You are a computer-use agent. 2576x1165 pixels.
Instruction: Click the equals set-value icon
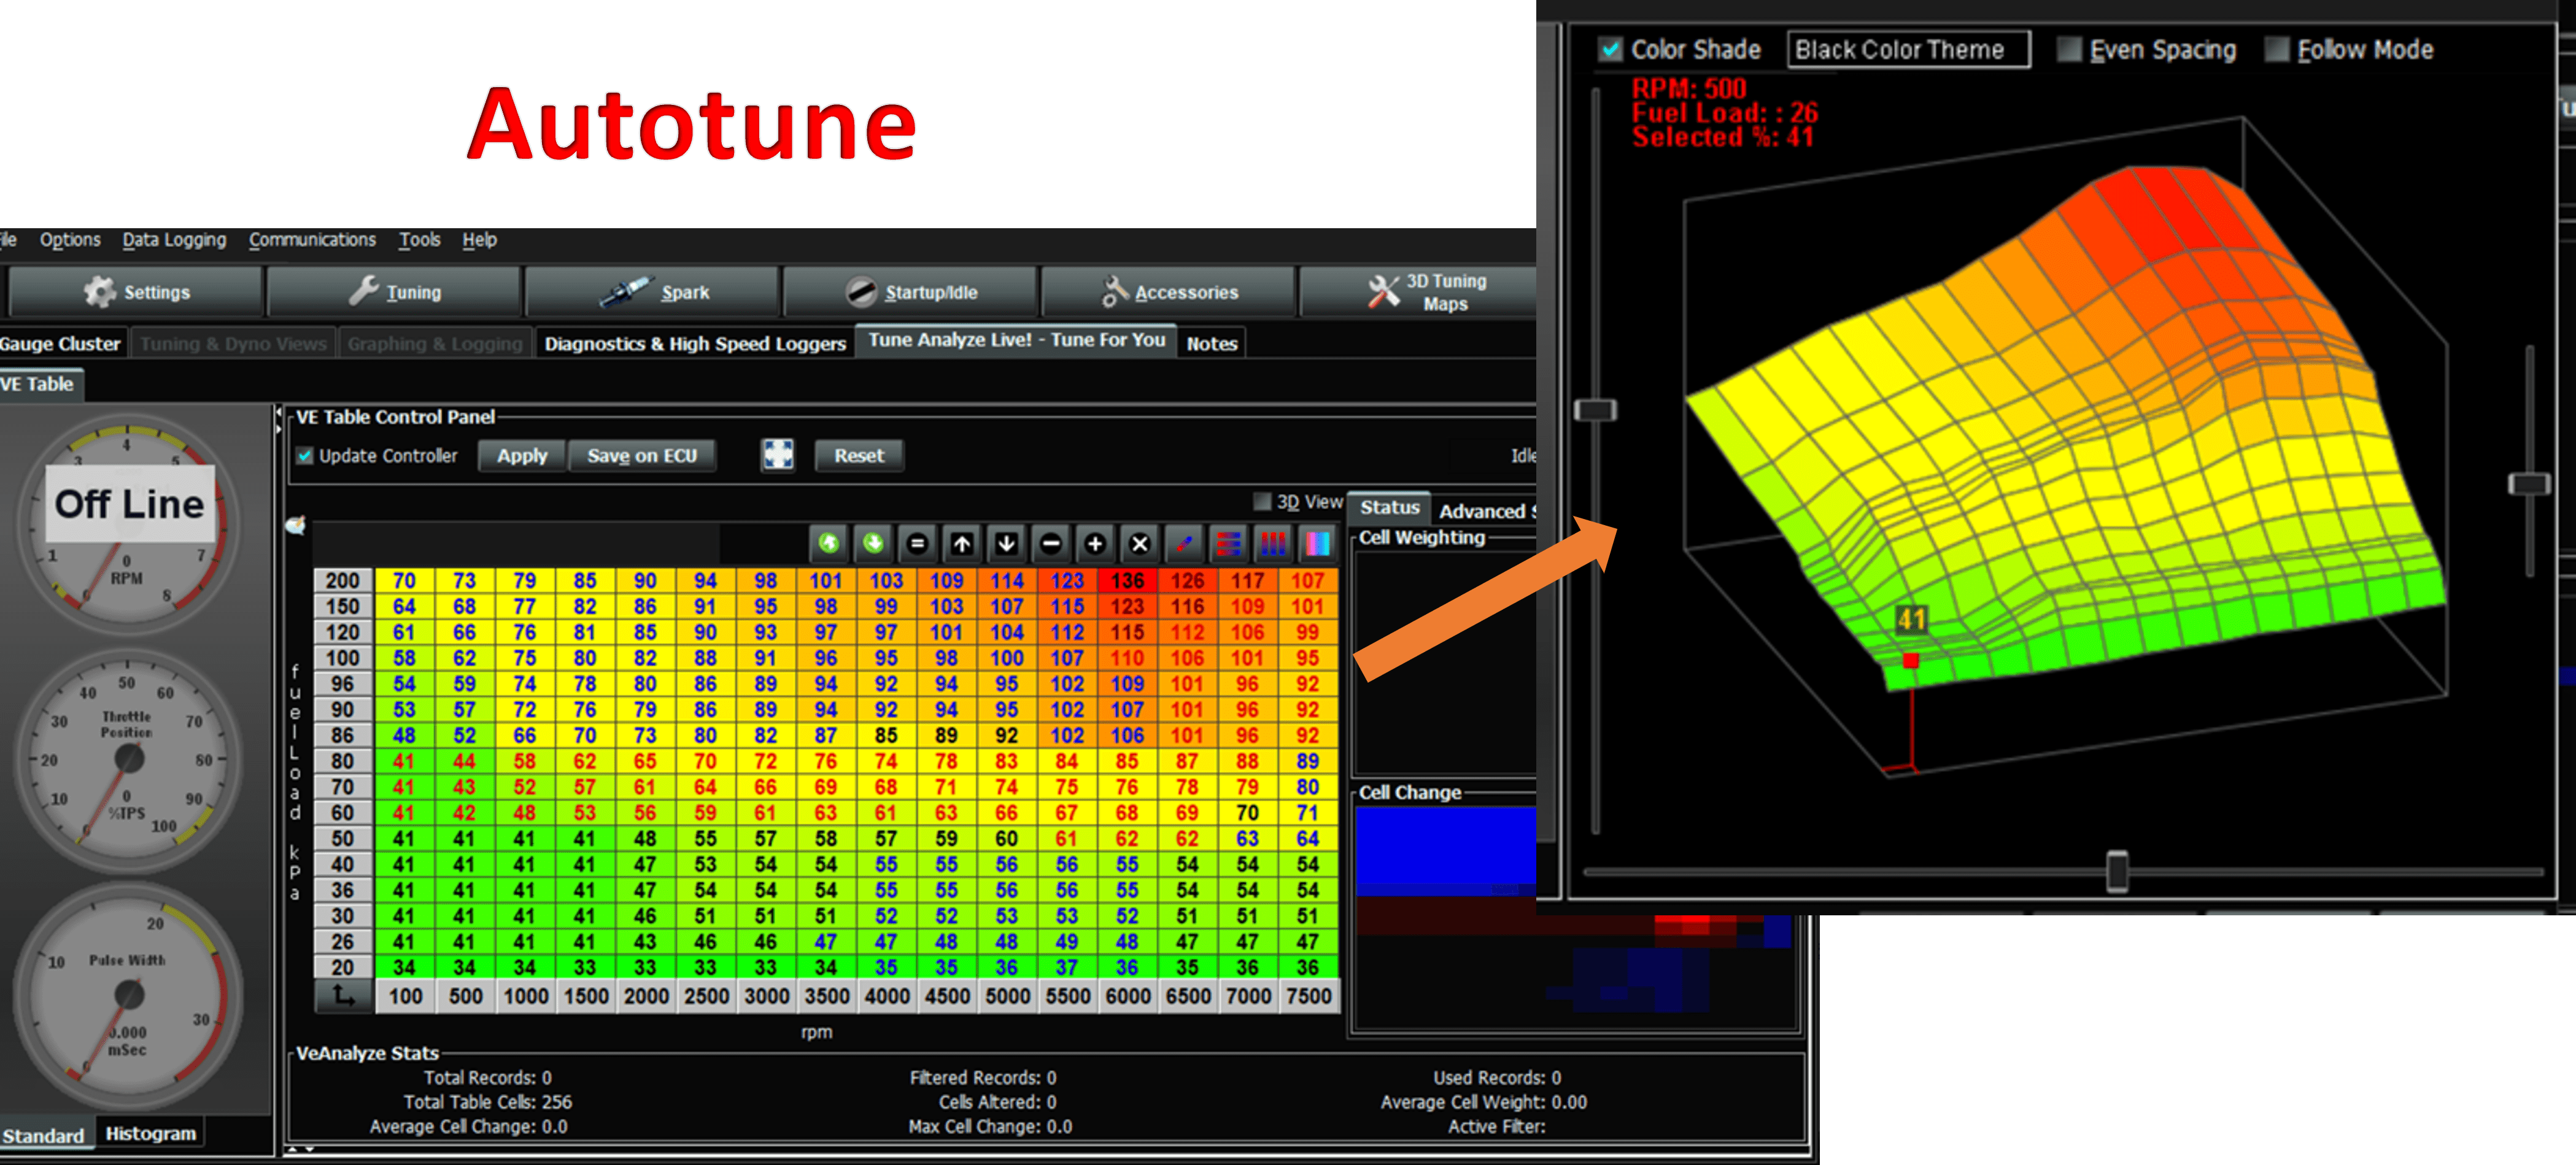(917, 544)
